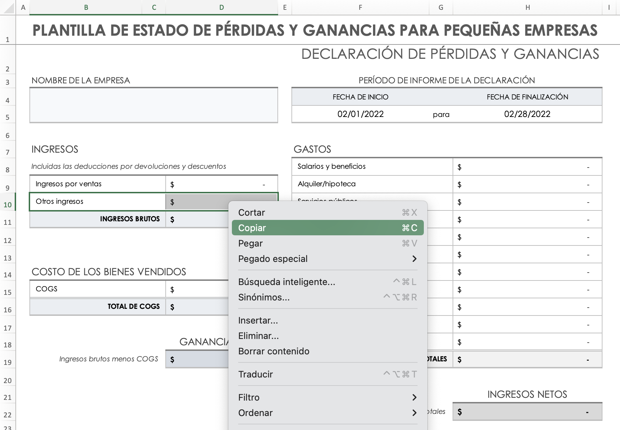The image size is (620, 430).
Task: Click the company name input box
Action: [x=154, y=105]
